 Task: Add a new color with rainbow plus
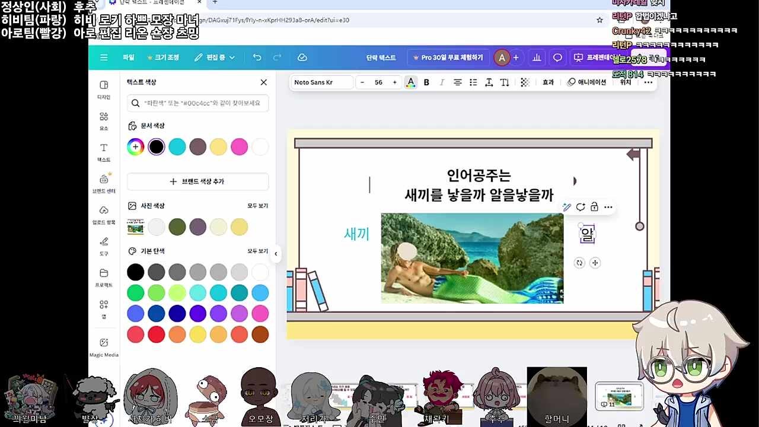coord(136,146)
